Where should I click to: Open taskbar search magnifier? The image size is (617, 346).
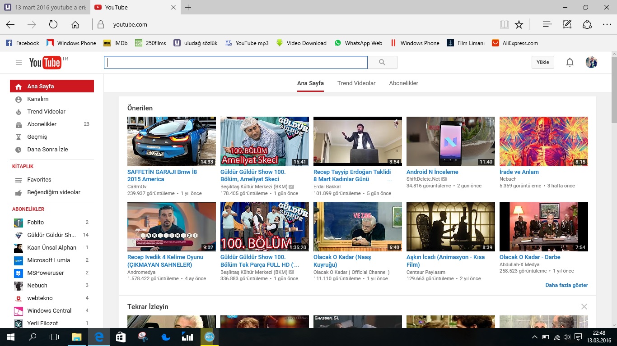click(x=33, y=337)
